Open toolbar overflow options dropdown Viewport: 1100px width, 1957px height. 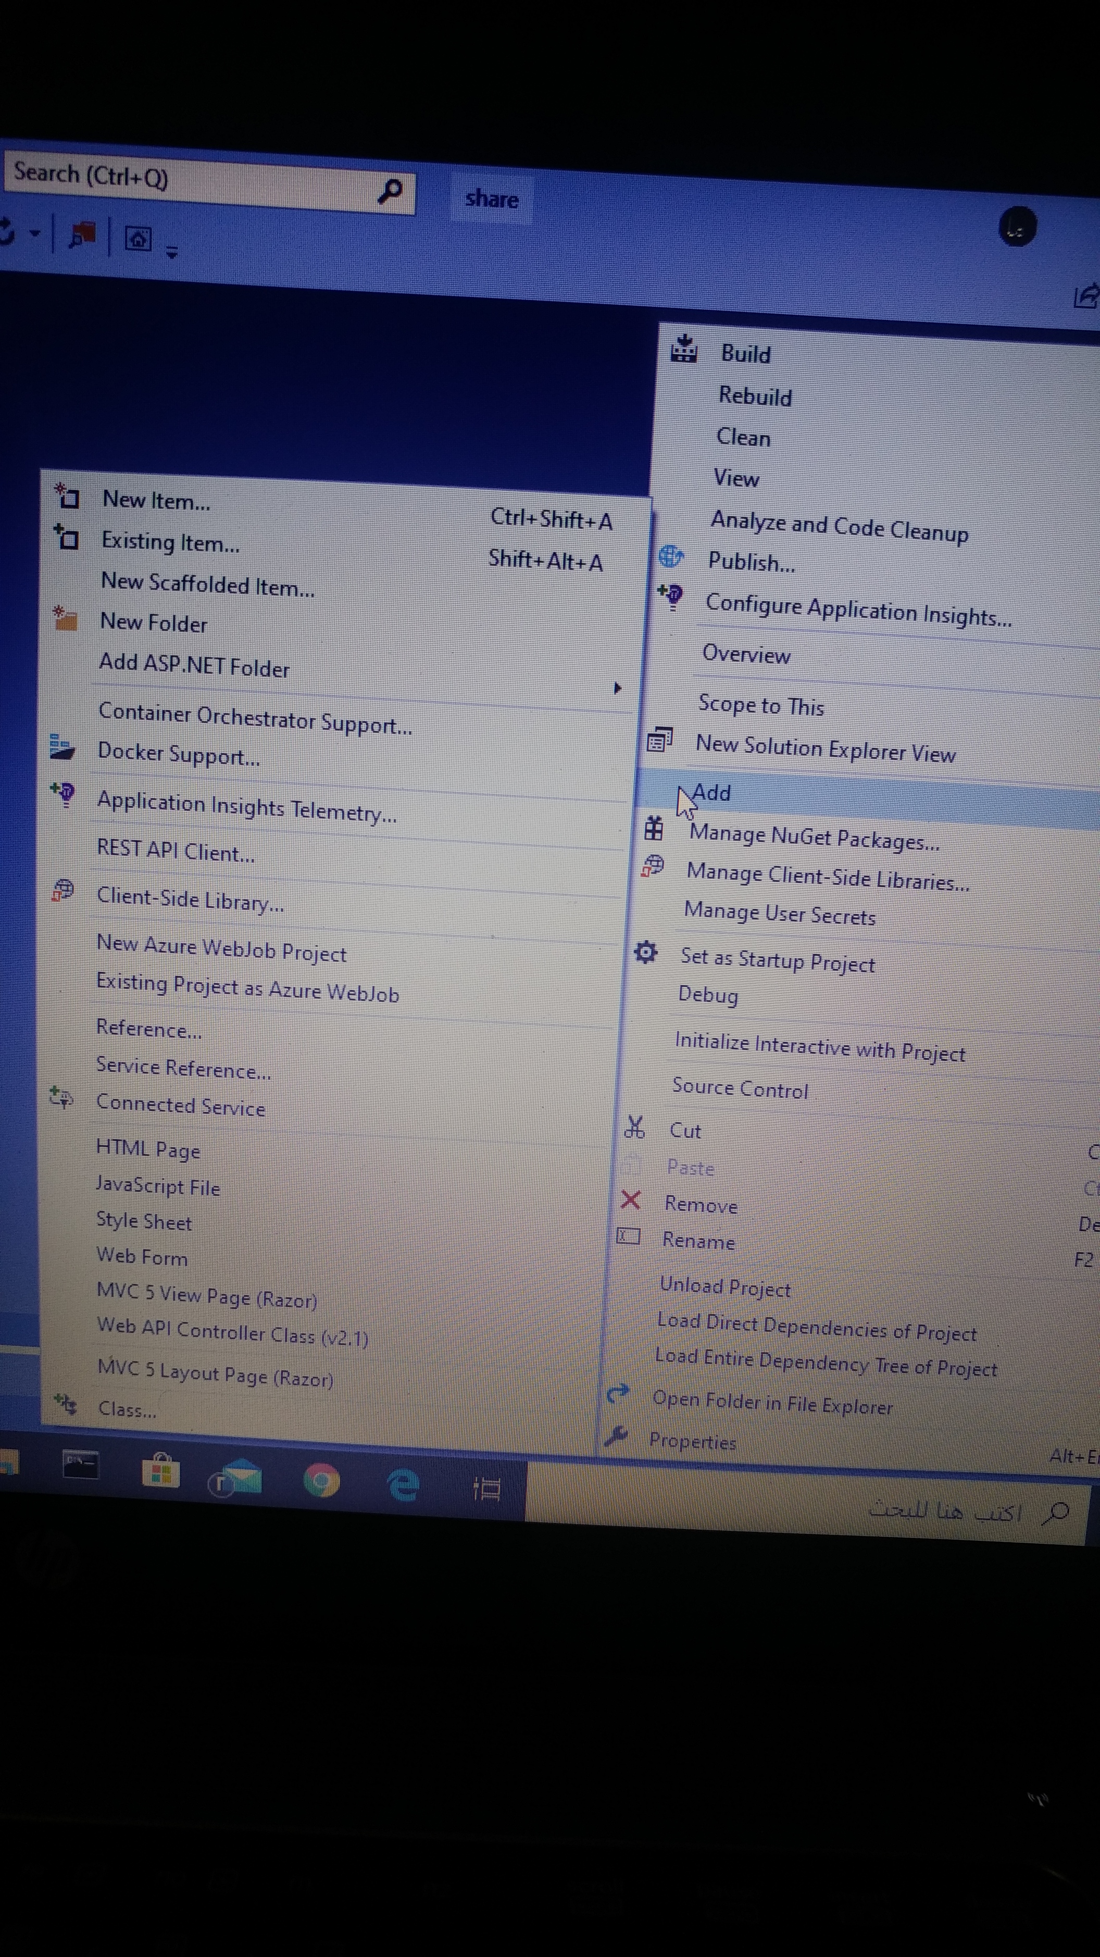[x=172, y=252]
